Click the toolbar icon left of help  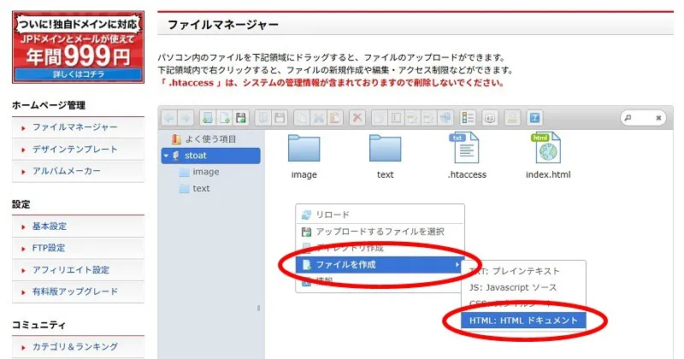(512, 118)
